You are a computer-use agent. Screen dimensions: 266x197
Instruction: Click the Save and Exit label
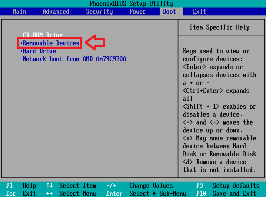pos(234,193)
